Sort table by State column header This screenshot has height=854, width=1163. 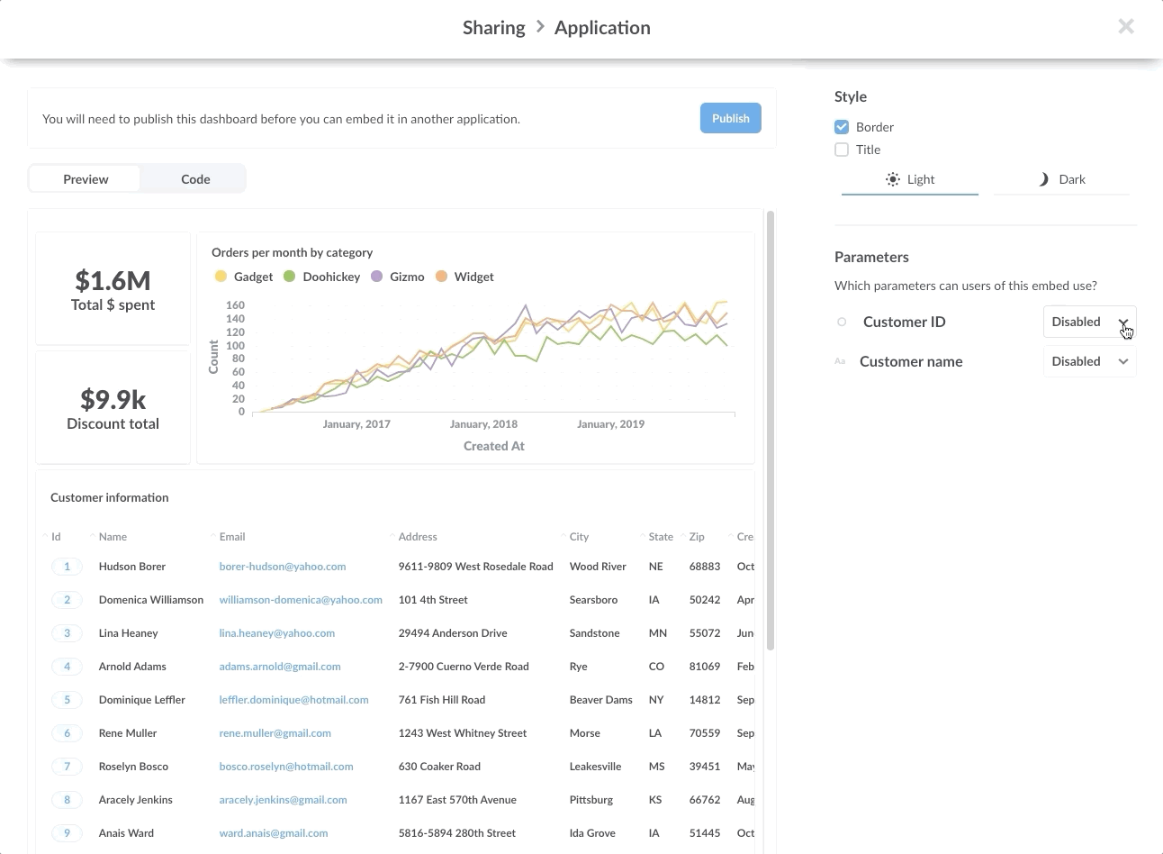[661, 537]
